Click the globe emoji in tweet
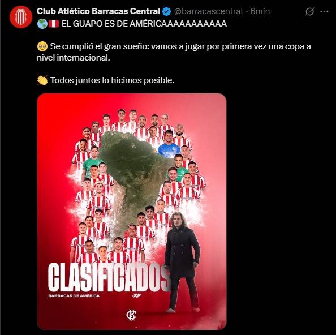 coord(42,24)
